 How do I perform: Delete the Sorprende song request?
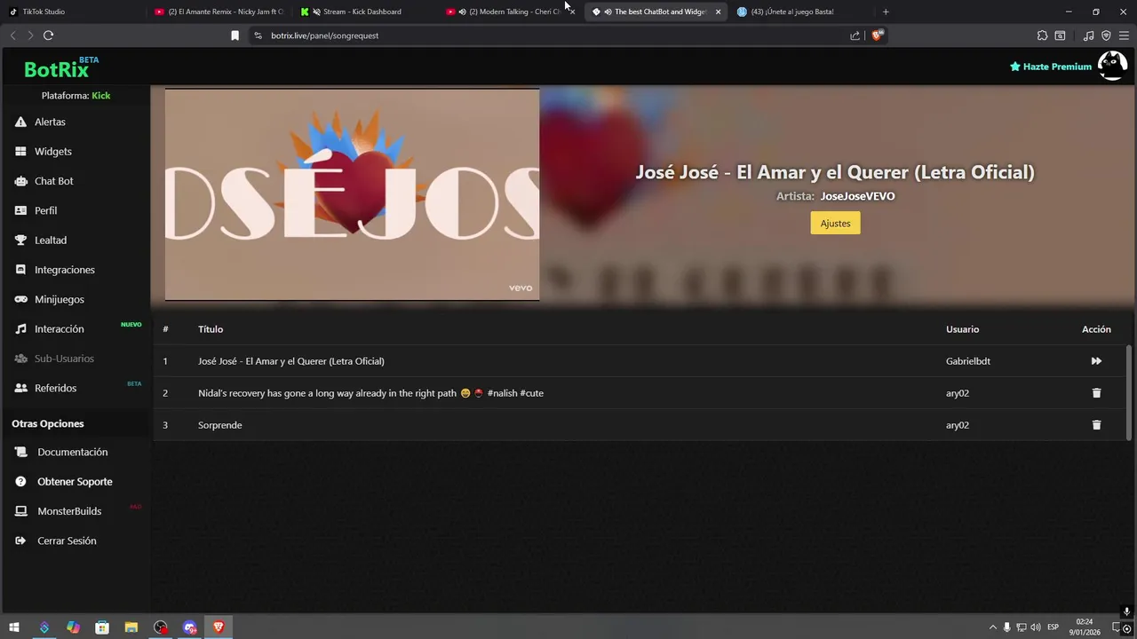pos(1096,425)
